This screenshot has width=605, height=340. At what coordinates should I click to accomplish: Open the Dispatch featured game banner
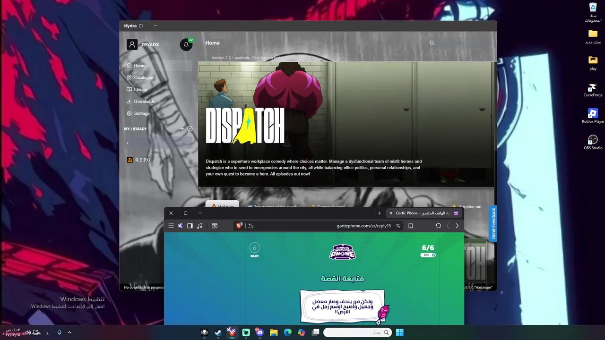pyautogui.click(x=346, y=124)
